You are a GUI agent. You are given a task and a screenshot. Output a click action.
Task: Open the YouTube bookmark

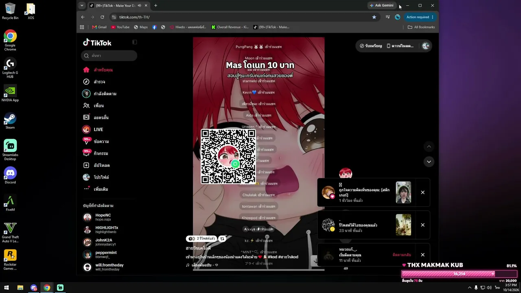(120, 27)
